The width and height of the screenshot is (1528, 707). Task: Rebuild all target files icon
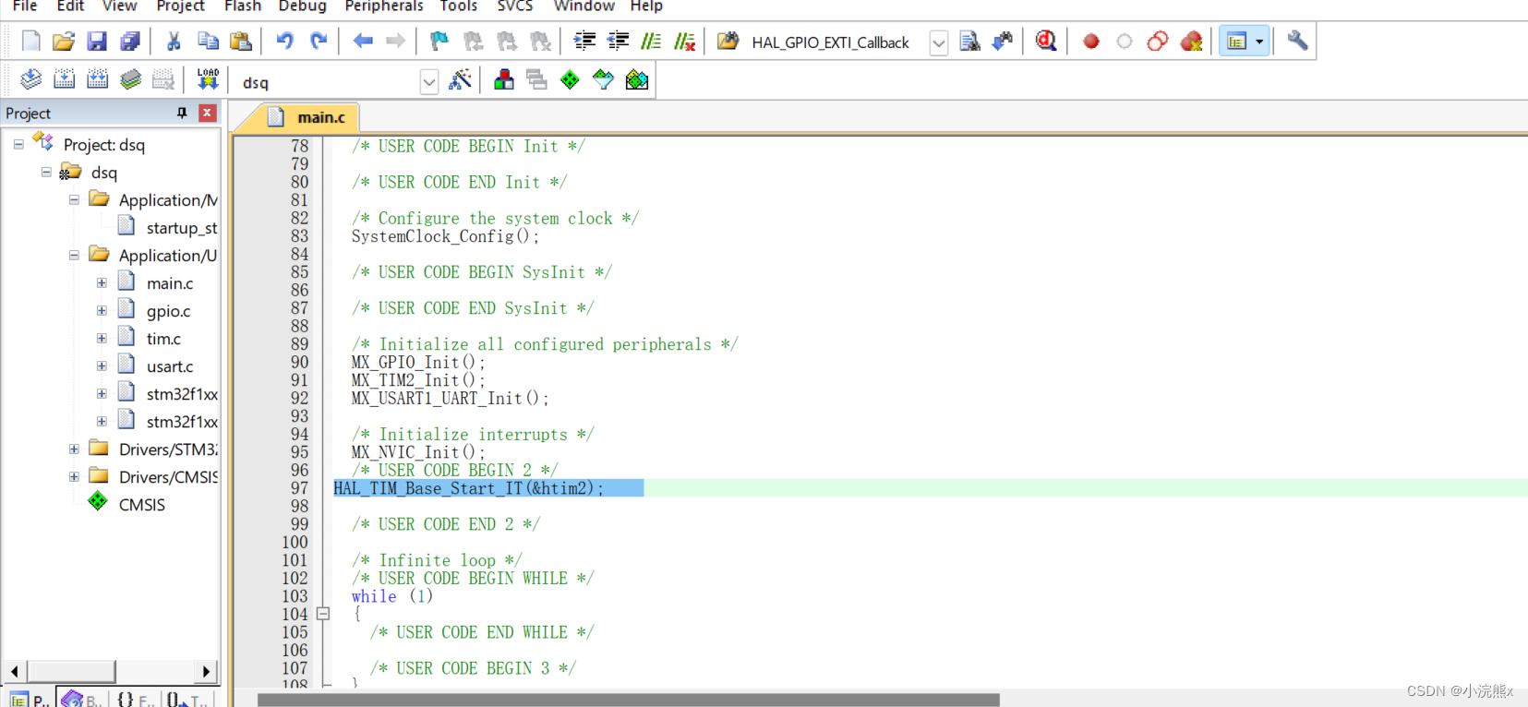(x=97, y=80)
